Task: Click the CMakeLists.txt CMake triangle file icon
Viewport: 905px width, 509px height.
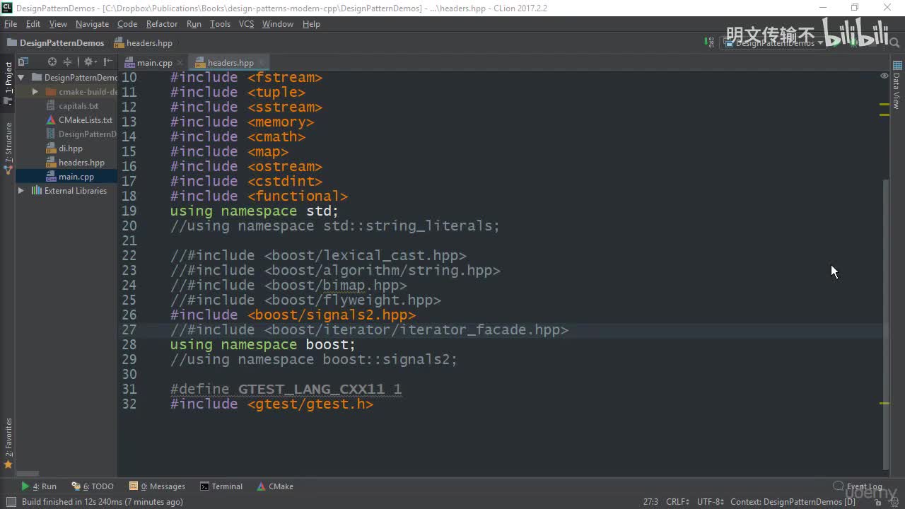Action: coord(52,120)
